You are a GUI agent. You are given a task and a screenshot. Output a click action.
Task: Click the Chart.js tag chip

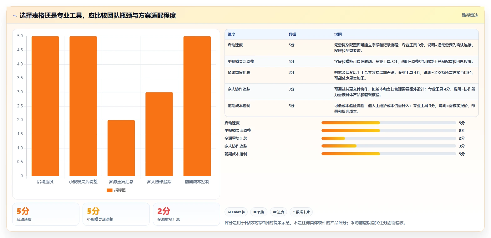click(236, 212)
